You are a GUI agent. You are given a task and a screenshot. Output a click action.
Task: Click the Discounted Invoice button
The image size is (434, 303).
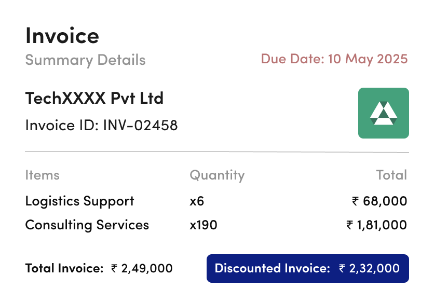point(308,268)
